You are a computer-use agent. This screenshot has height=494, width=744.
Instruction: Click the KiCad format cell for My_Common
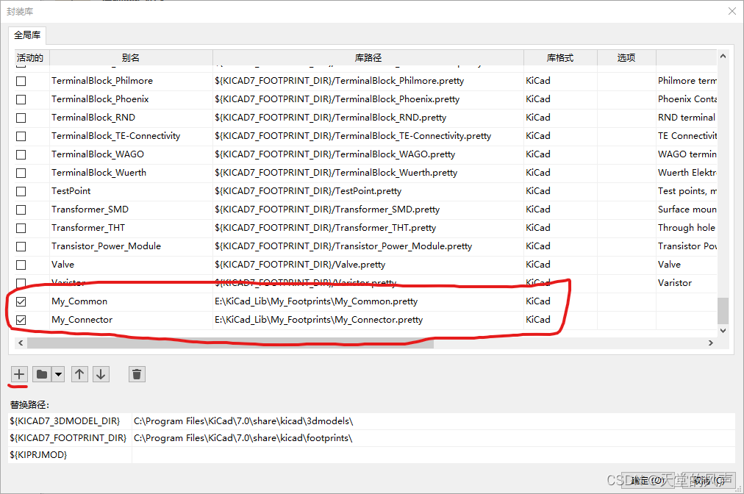[x=560, y=301]
